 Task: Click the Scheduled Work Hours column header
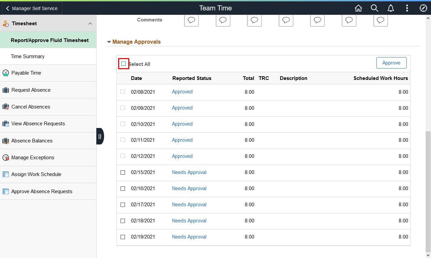[x=381, y=78]
